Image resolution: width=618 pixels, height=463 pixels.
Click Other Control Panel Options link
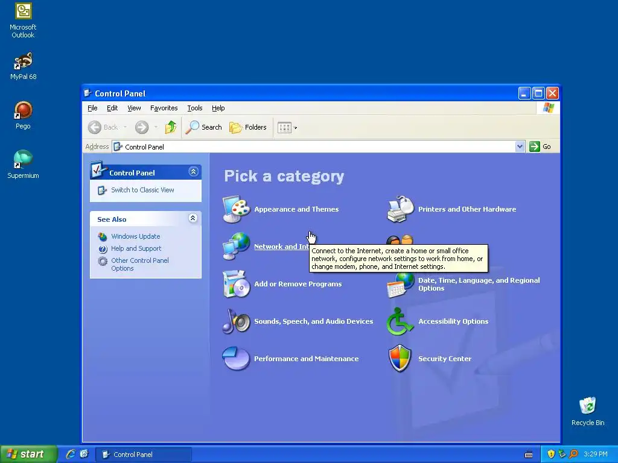[140, 264]
